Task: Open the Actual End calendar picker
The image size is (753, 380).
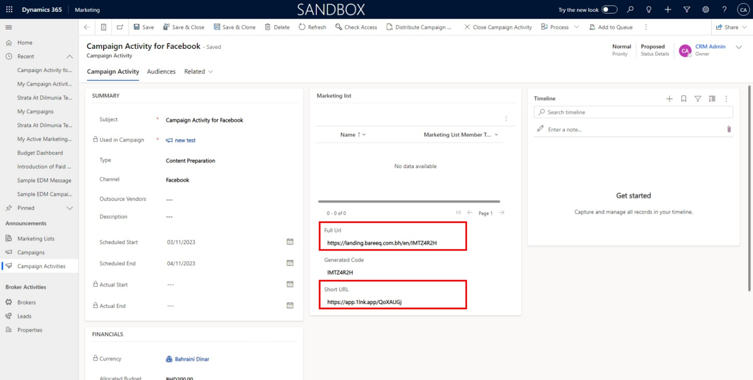Action: click(290, 305)
